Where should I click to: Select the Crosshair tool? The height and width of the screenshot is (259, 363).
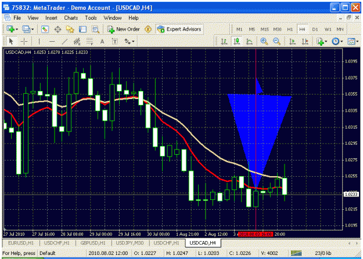click(x=24, y=42)
